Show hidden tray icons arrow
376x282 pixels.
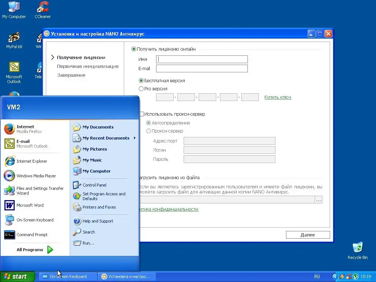[x=335, y=276]
